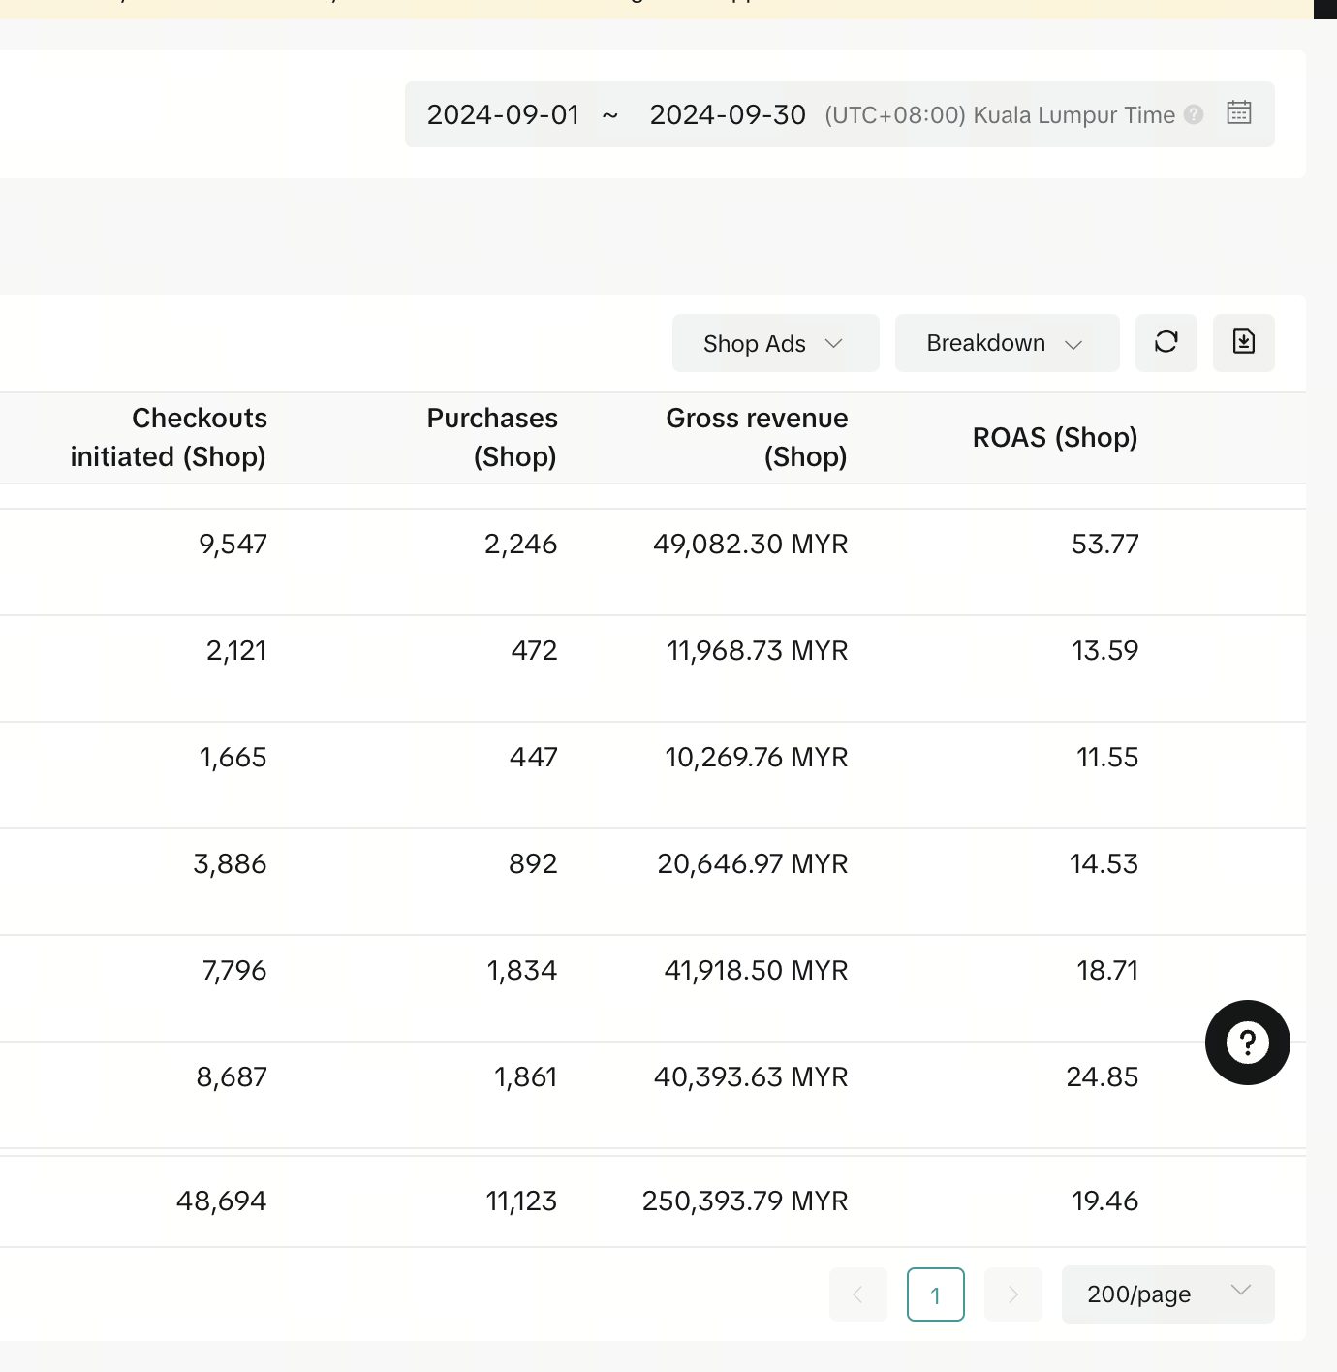This screenshot has width=1337, height=1372.
Task: Change the 200/page rows setting
Action: (x=1167, y=1294)
